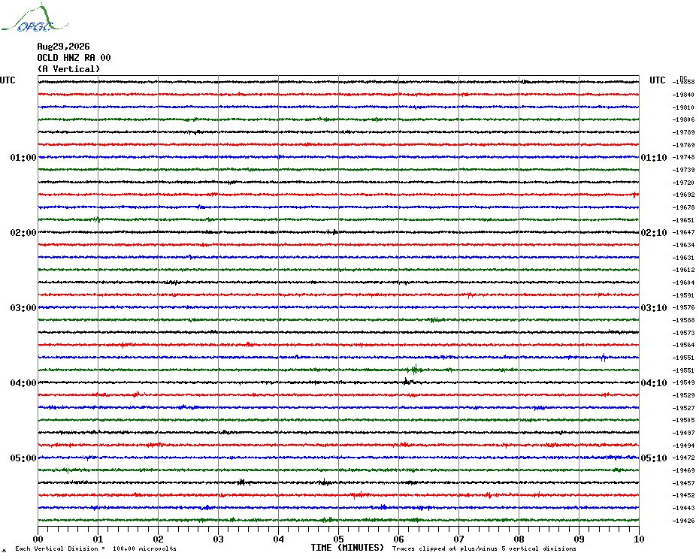Click the TIME (MINUTES) axis title
The width and height of the screenshot is (699, 559).
point(347,548)
